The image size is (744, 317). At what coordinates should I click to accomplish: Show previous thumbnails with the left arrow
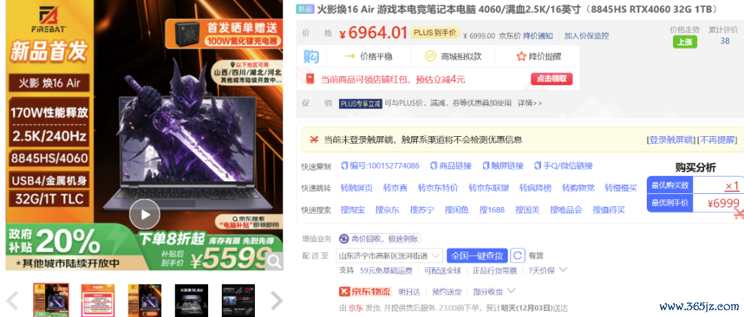(x=12, y=301)
